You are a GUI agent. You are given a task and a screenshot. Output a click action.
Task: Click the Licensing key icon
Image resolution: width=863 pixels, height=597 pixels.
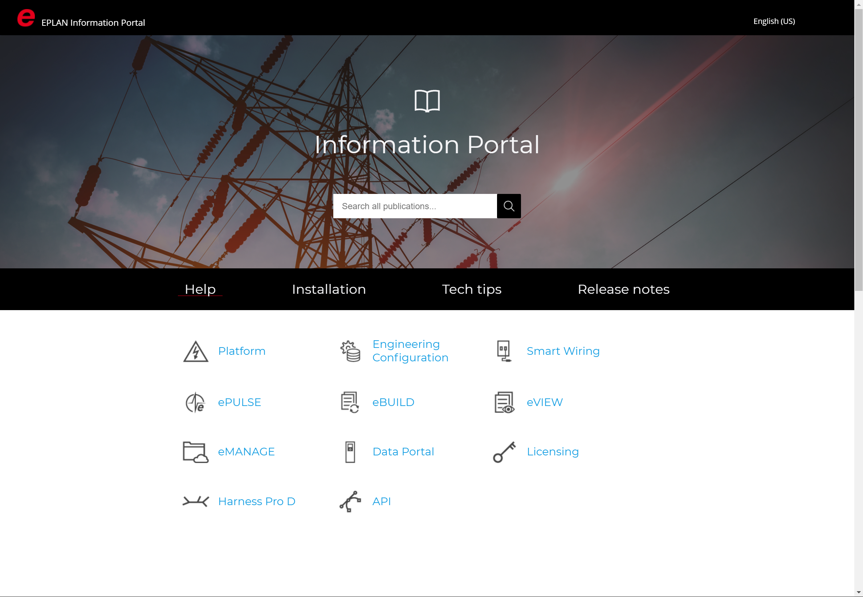point(504,452)
